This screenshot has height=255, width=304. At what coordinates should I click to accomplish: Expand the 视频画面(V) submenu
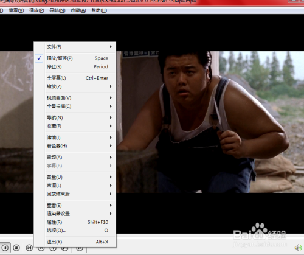point(75,98)
